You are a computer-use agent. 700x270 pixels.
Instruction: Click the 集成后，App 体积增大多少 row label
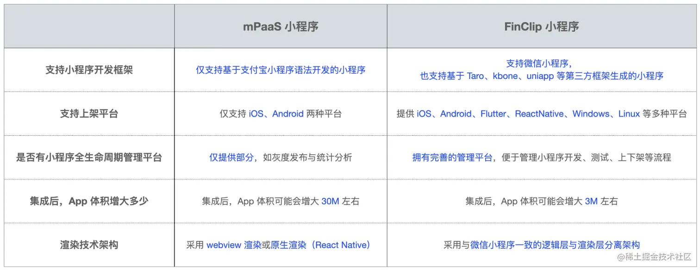[x=89, y=201]
